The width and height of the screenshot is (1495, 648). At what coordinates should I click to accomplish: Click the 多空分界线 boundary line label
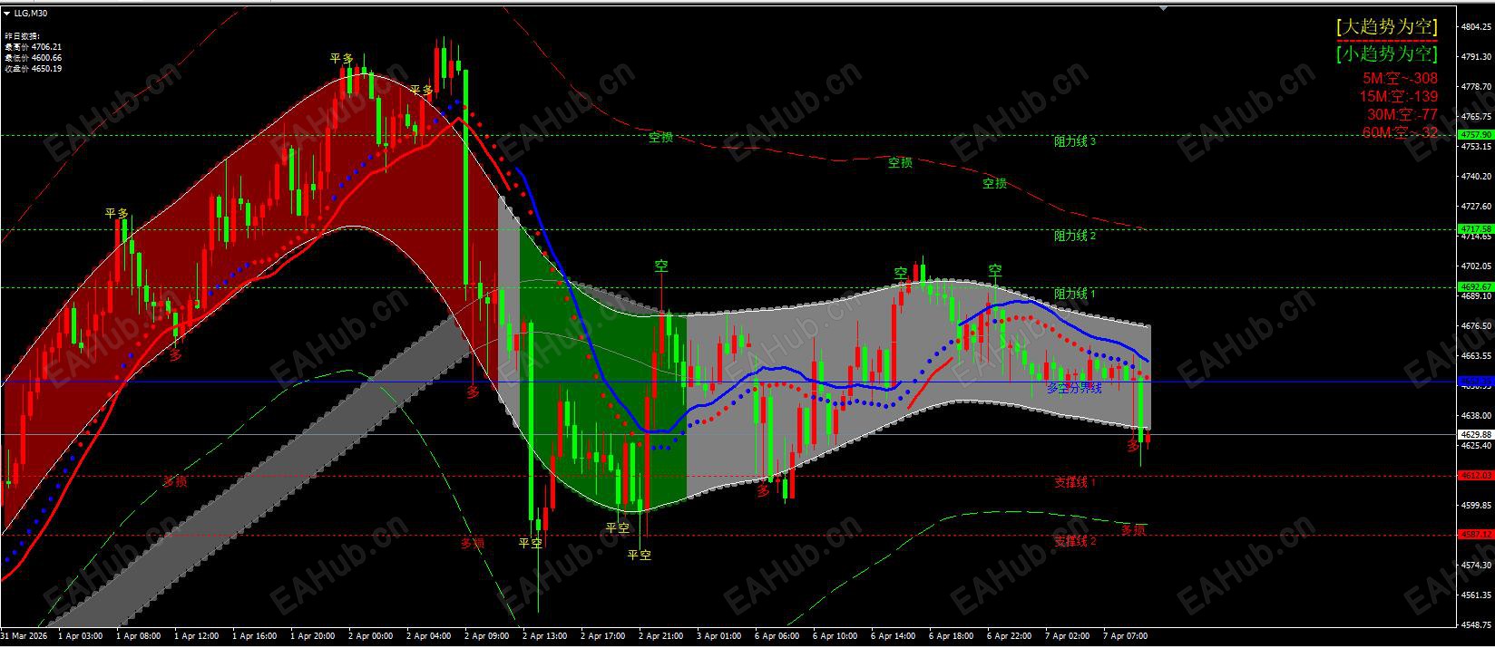pyautogui.click(x=1074, y=388)
